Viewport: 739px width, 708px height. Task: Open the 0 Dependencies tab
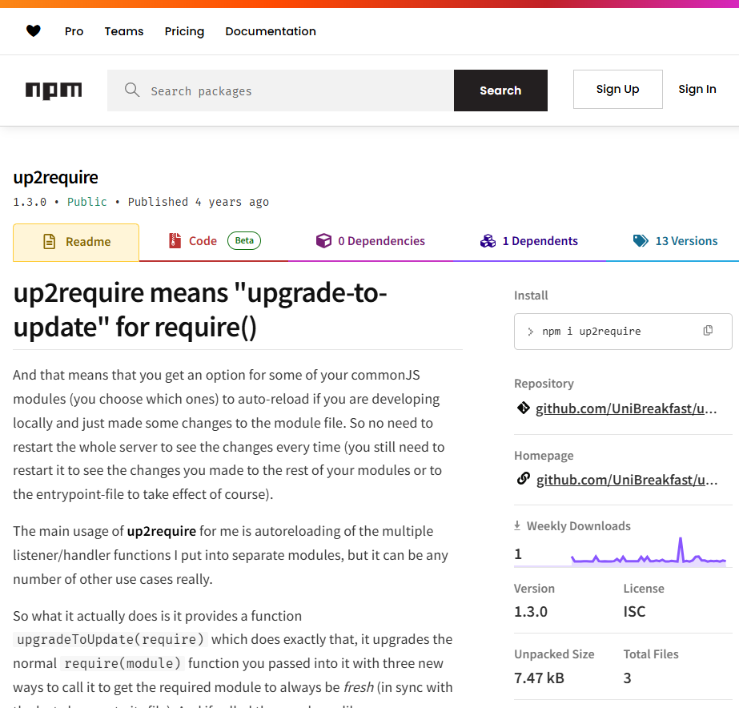coord(371,241)
